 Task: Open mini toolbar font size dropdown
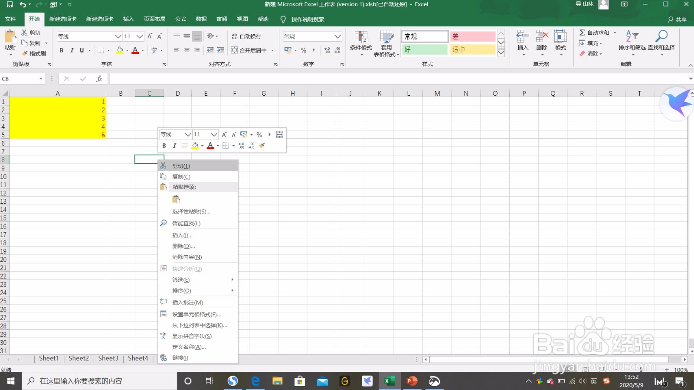coord(214,134)
